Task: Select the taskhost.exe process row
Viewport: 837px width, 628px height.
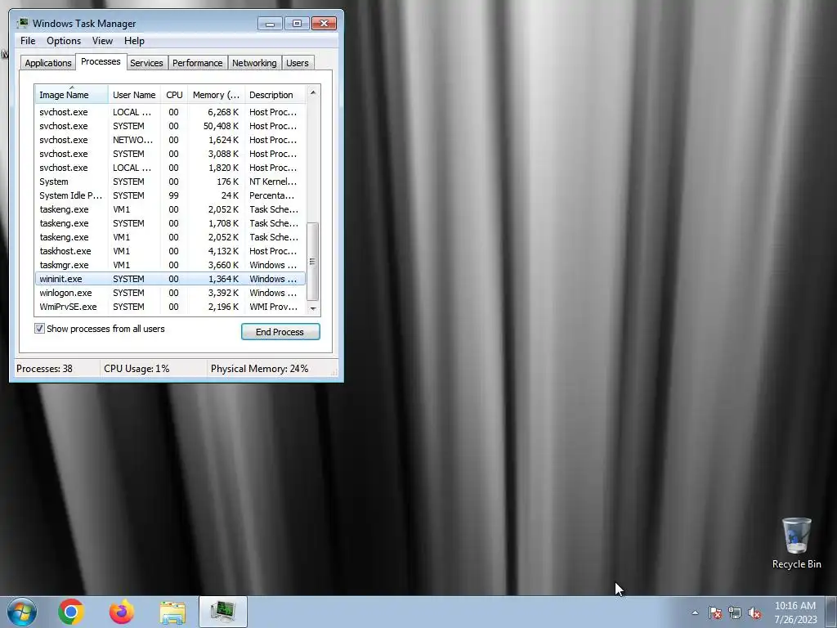Action: click(x=170, y=251)
